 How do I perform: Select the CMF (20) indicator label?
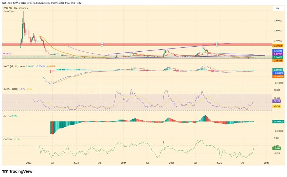[x=8, y=139]
